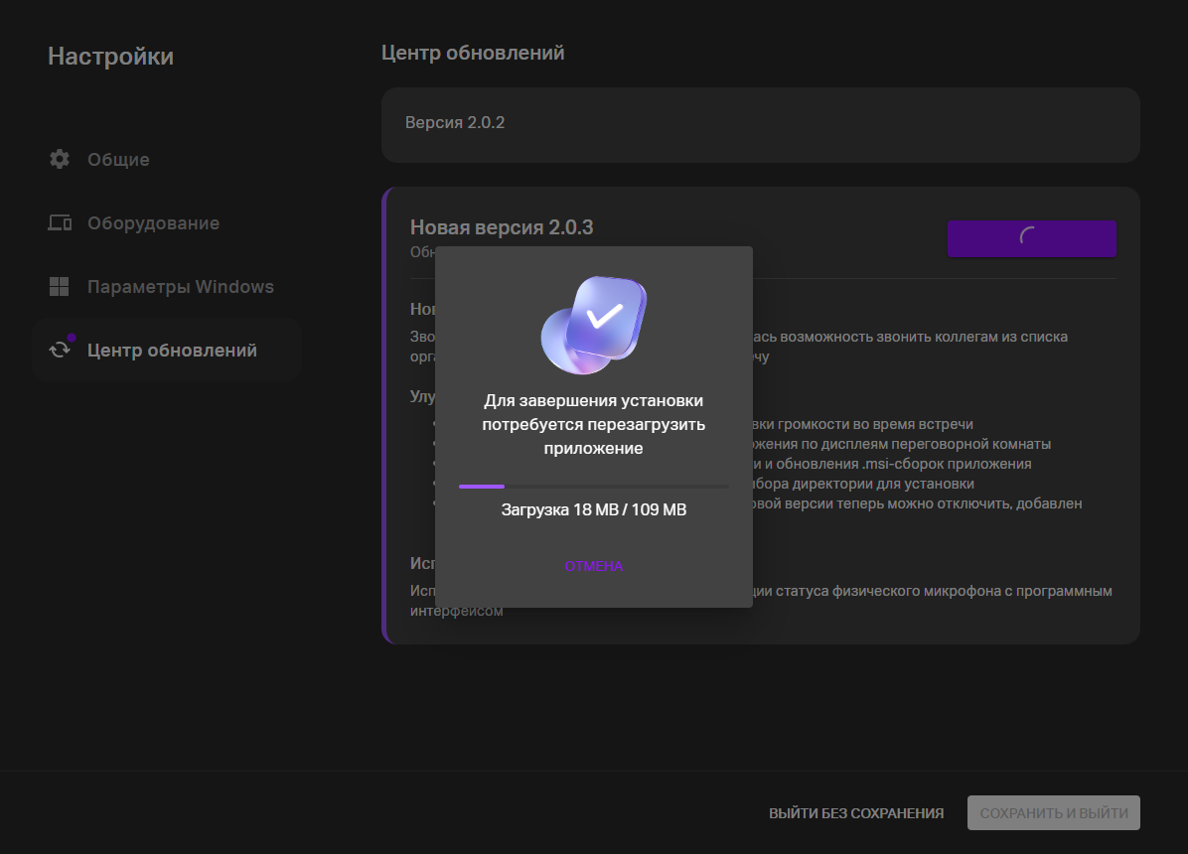Click ВЫЙТИ БЕЗ СОХРАНЕНИЯ

[x=855, y=813]
